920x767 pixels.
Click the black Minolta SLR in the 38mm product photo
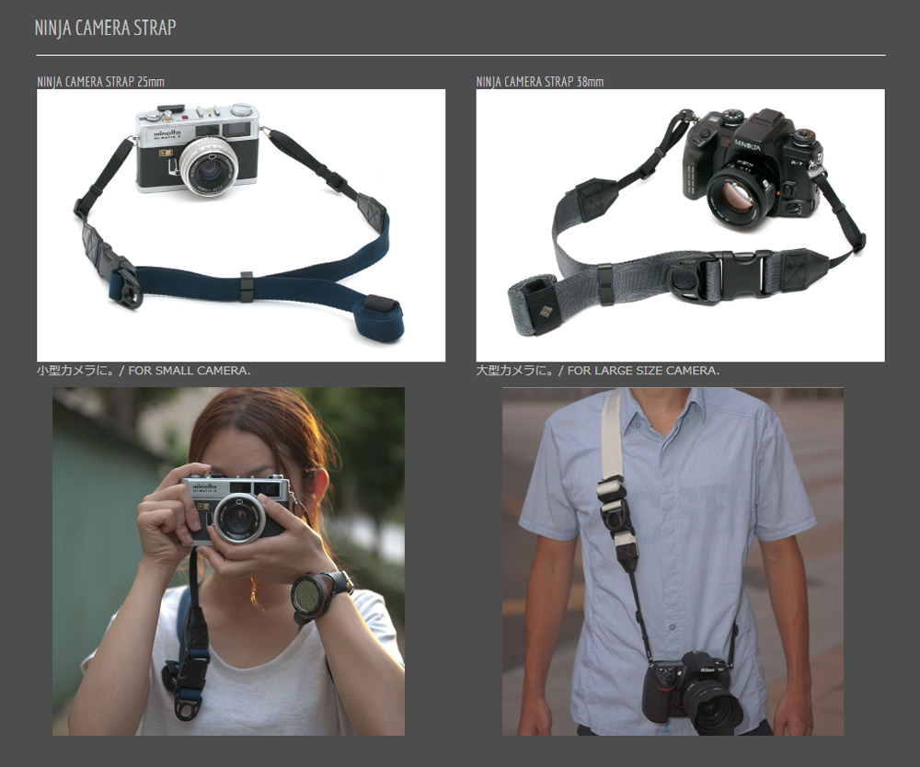pyautogui.click(x=750, y=166)
